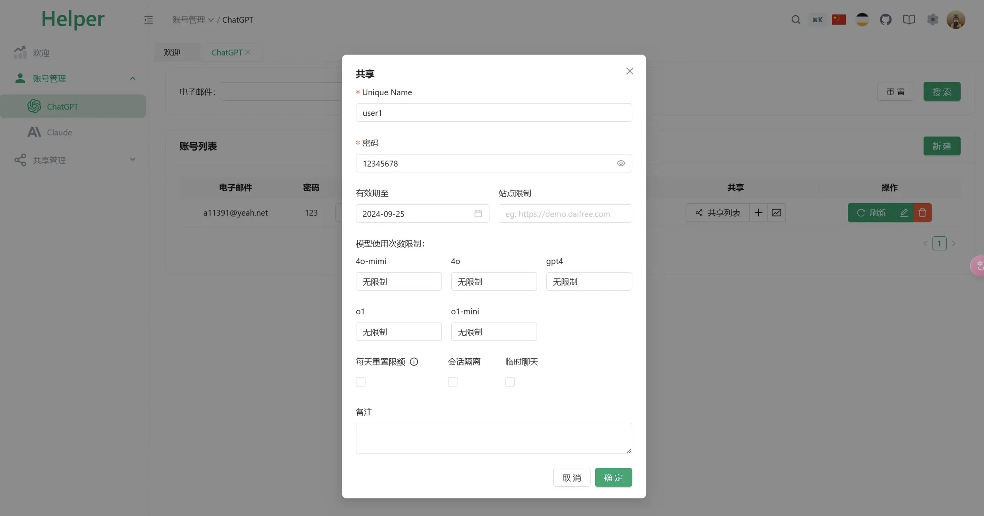This screenshot has width=984, height=516.
Task: Click the red trash delete icon
Action: pos(922,213)
